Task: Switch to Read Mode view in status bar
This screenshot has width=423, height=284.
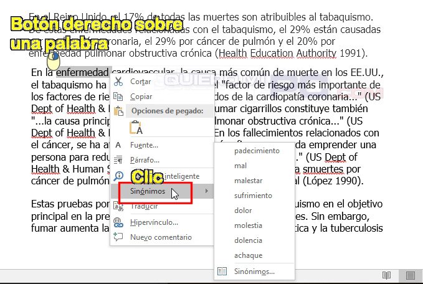Action: coord(387,275)
